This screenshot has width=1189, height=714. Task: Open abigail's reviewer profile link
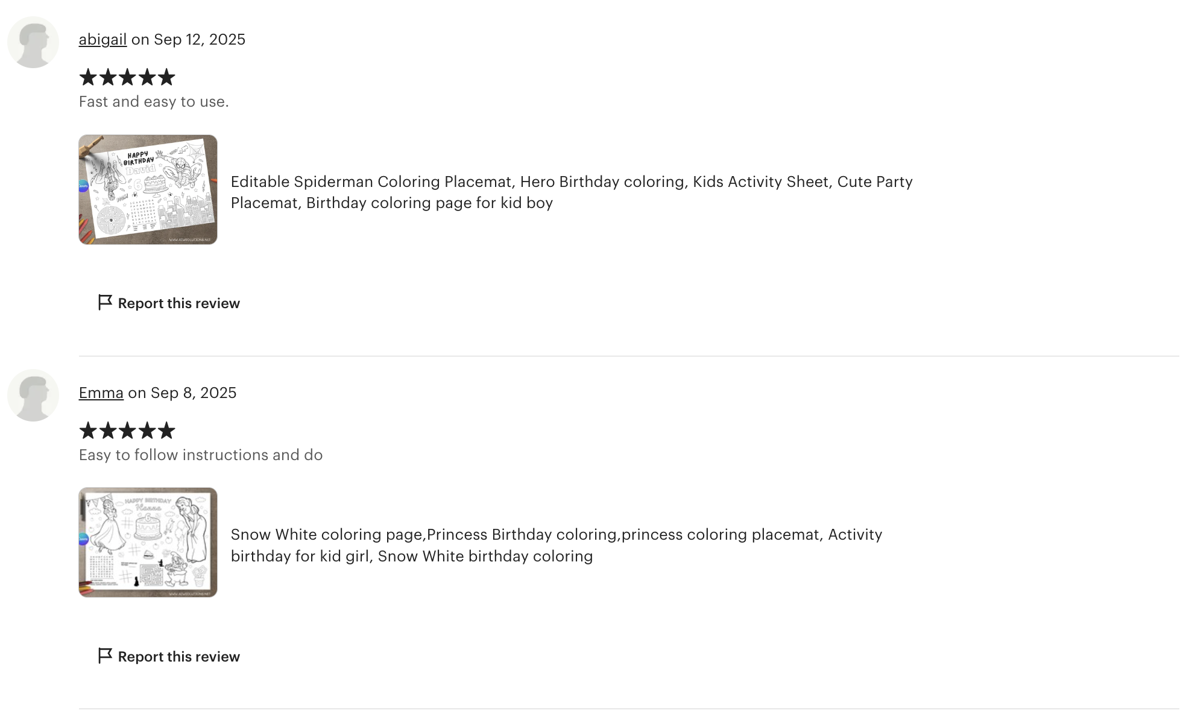(x=102, y=40)
